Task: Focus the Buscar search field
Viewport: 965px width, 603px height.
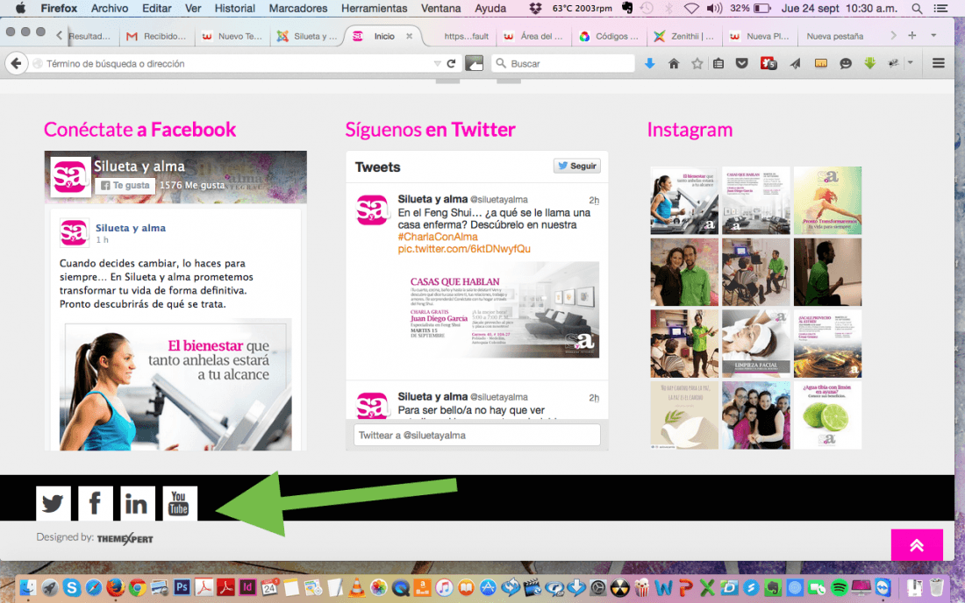Action: pos(562,63)
